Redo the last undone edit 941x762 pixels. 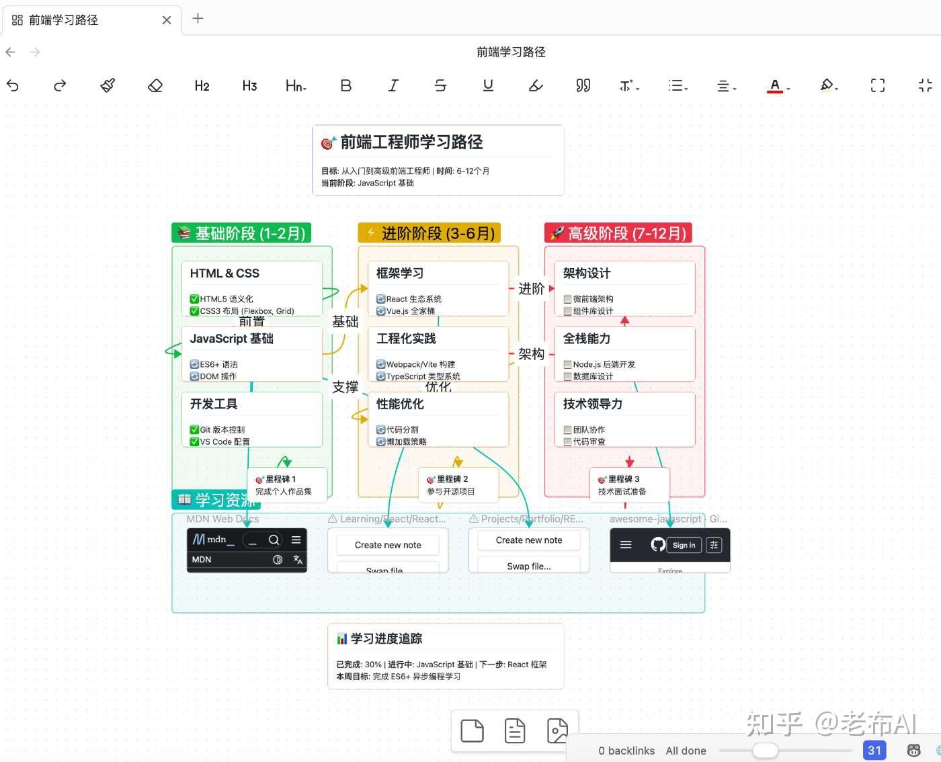(x=60, y=85)
